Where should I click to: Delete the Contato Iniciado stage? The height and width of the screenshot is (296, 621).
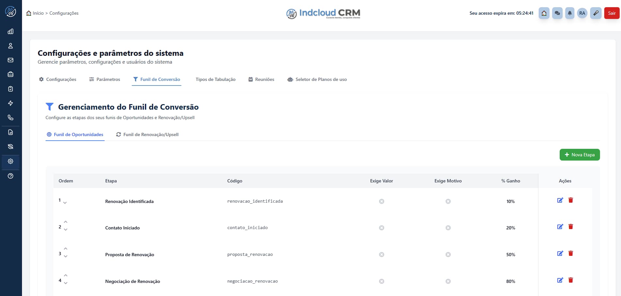[571, 227]
